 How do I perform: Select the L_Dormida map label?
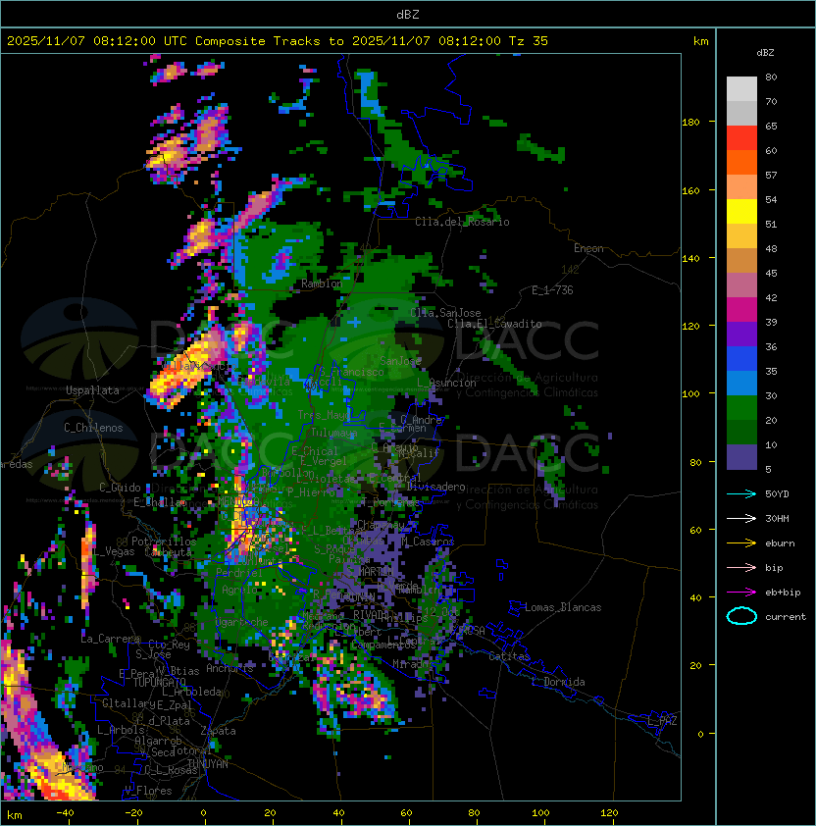[558, 682]
